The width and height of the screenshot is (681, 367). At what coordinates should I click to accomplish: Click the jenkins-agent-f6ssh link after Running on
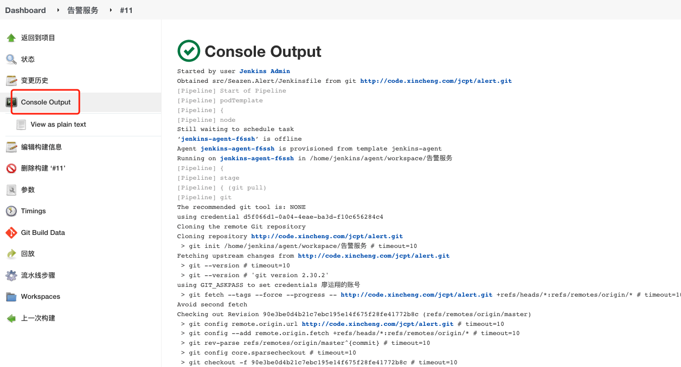256,159
